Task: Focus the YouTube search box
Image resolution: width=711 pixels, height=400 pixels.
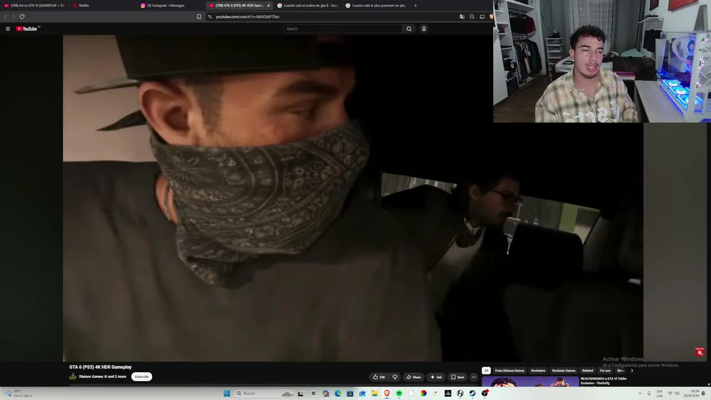Action: click(343, 29)
